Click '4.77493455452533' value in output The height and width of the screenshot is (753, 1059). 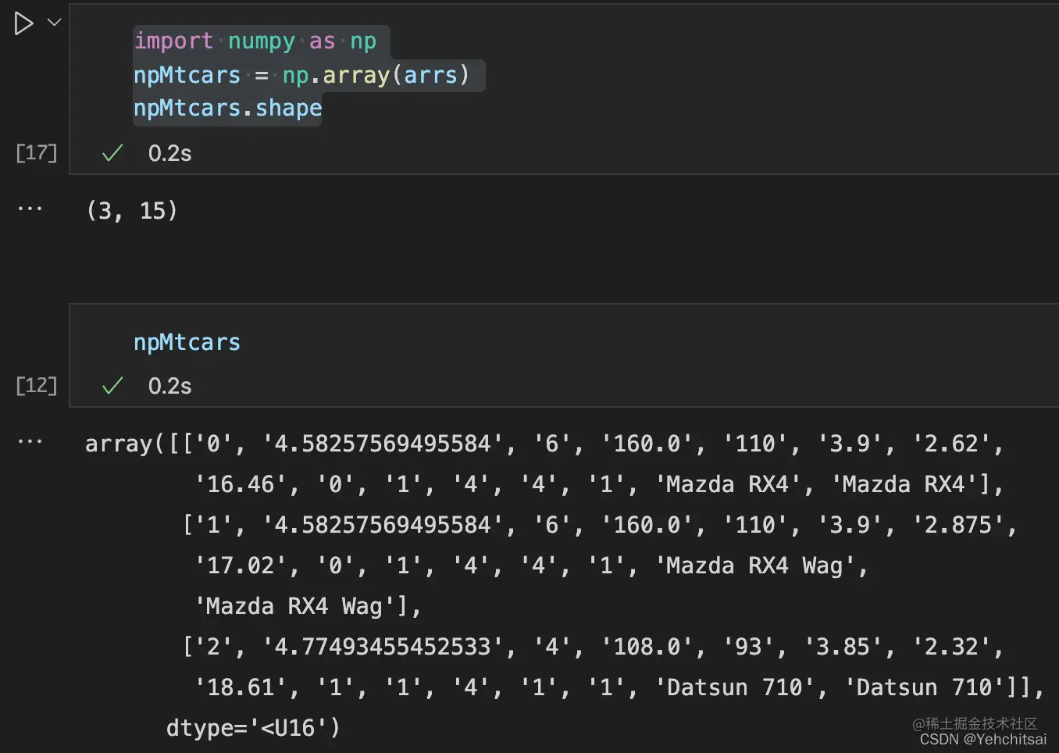(x=383, y=647)
